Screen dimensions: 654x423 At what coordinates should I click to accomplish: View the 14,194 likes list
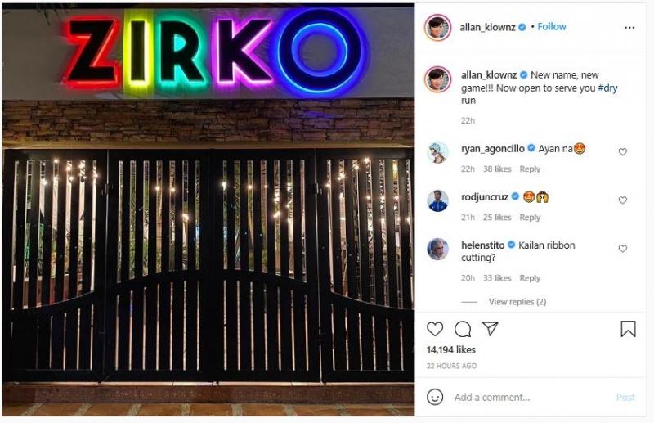(x=451, y=349)
